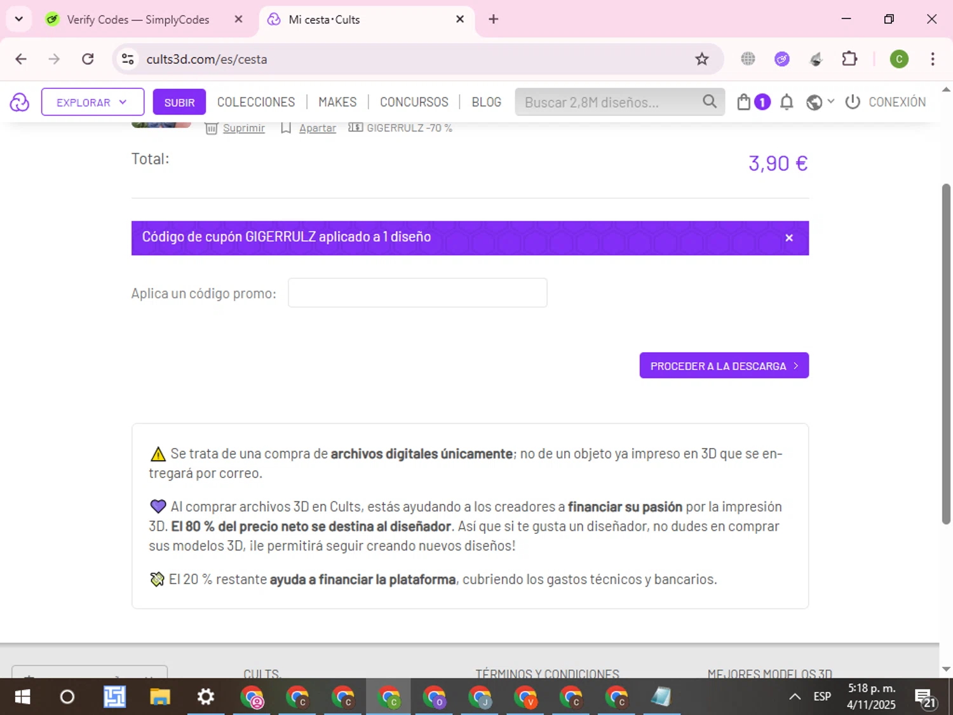Click the scrollbar down arrow
This screenshot has width=953, height=715.
point(946,669)
